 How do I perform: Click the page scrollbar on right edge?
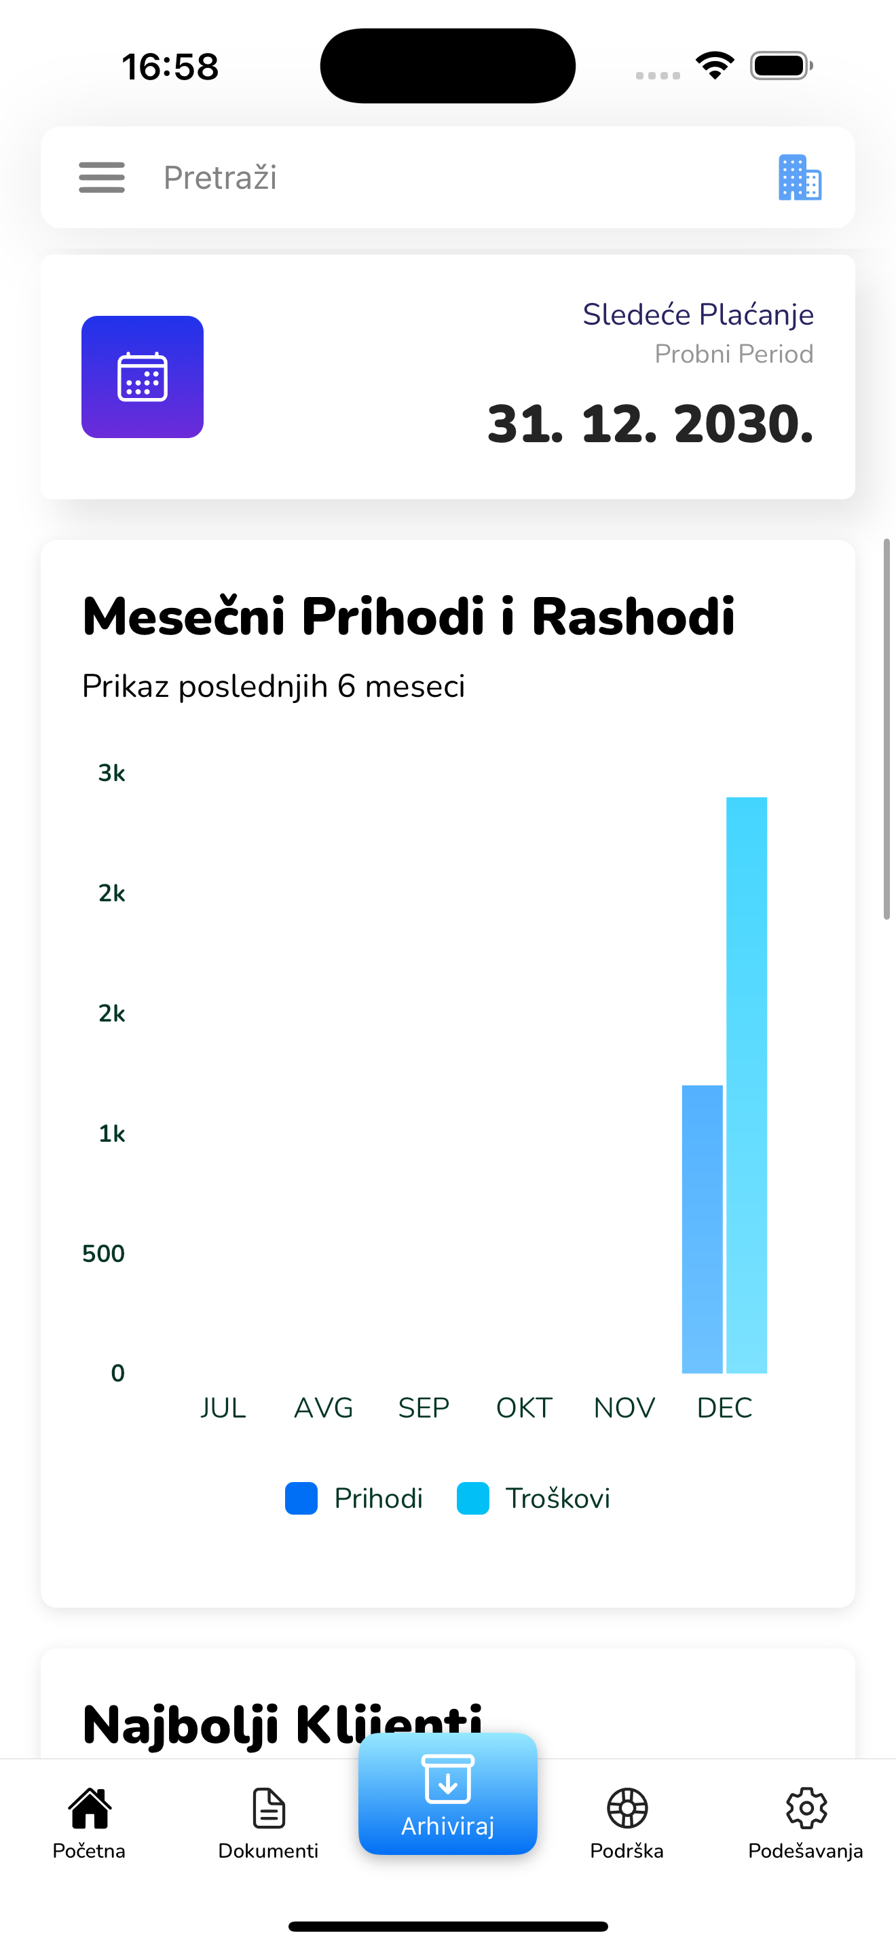click(887, 729)
